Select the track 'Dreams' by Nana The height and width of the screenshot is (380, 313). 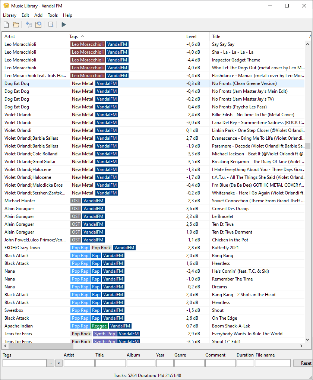219,287
